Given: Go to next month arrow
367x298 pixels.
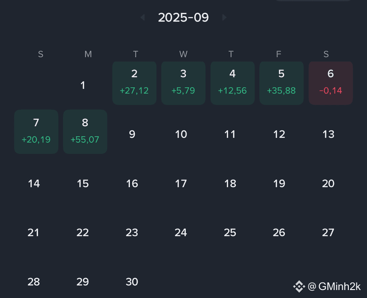Looking at the screenshot, I should [x=224, y=17].
